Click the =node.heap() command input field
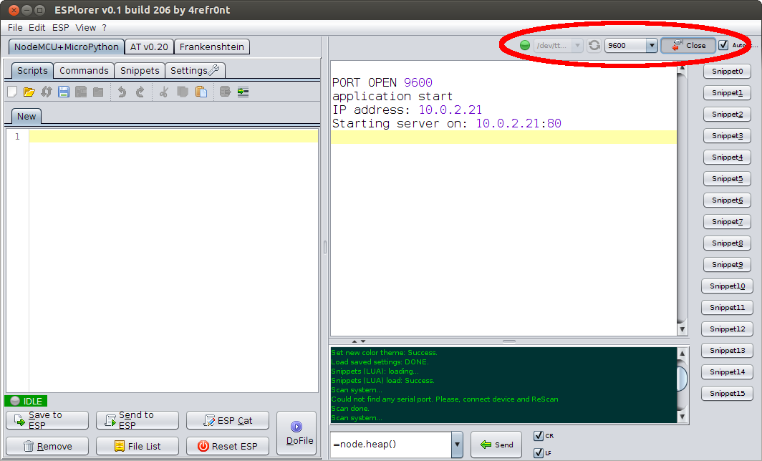The image size is (762, 461). tap(391, 445)
